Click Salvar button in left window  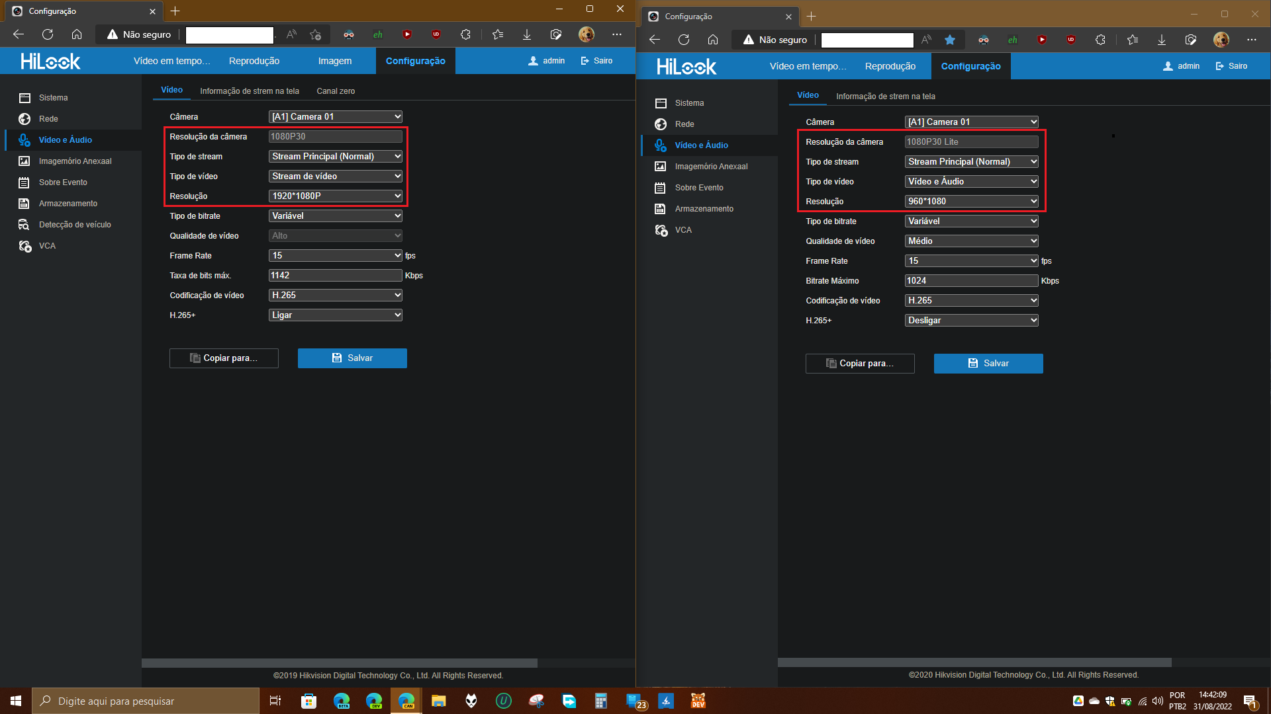pos(352,358)
